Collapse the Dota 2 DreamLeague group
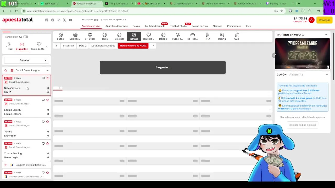 point(47,70)
